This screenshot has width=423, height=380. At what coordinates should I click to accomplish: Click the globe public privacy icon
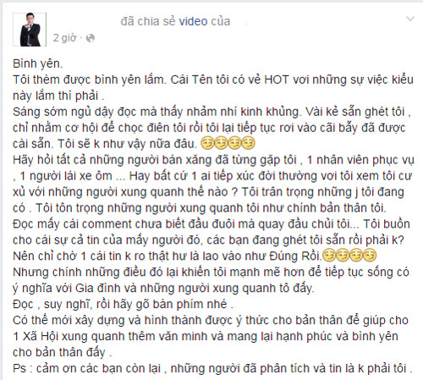tap(91, 38)
